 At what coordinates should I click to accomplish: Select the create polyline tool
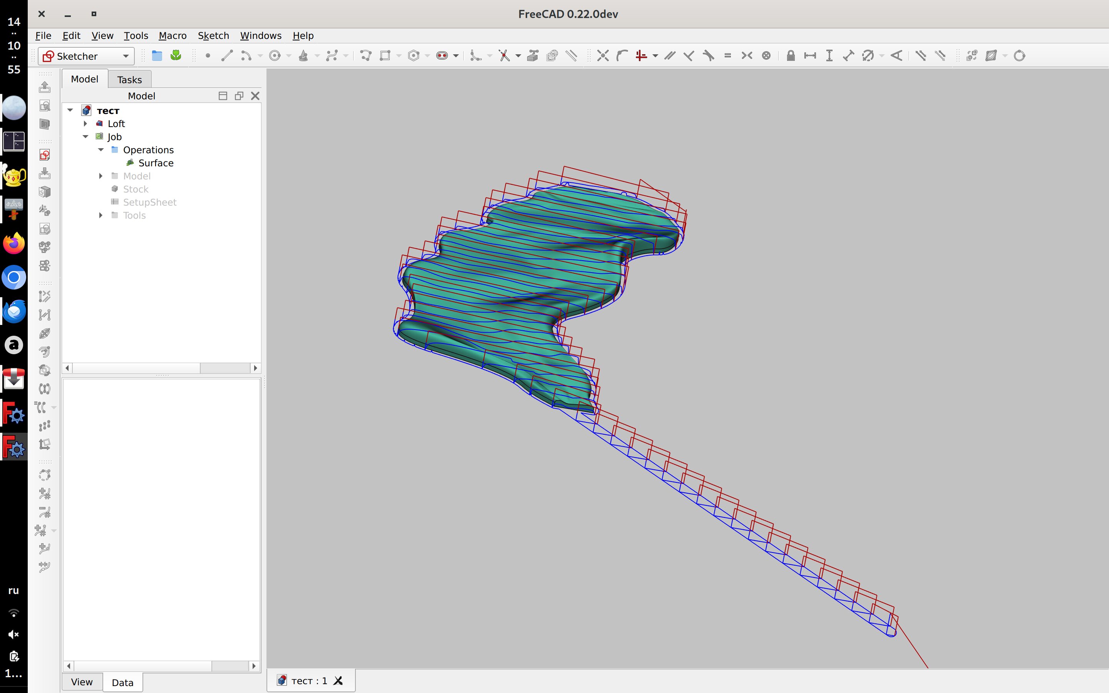pos(365,56)
